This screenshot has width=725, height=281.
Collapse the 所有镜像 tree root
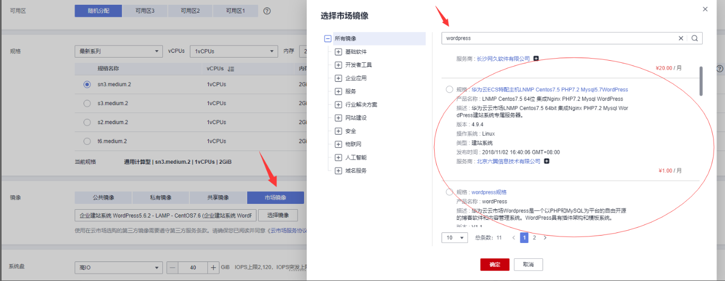click(x=328, y=39)
